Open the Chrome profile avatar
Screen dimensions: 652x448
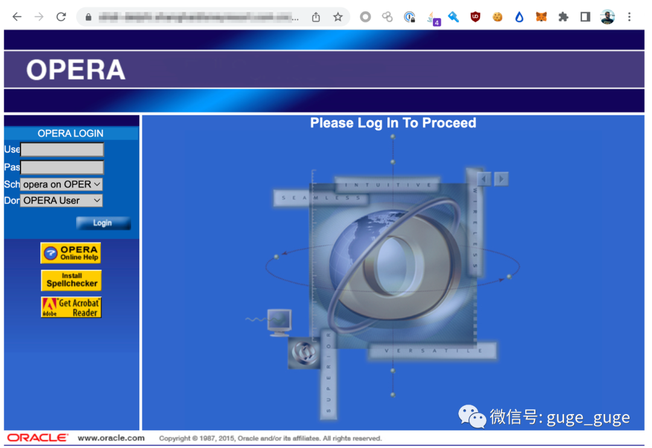point(607,17)
